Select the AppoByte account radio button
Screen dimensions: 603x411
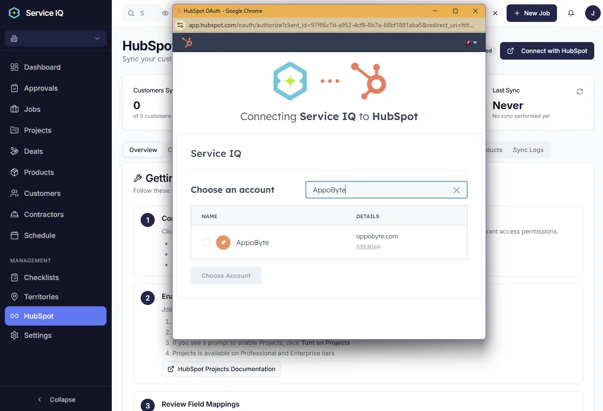pos(206,242)
